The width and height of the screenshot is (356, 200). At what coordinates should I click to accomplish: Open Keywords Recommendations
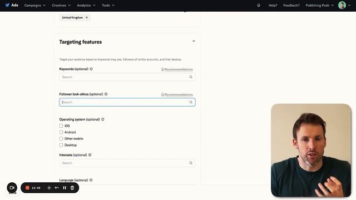[177, 69]
